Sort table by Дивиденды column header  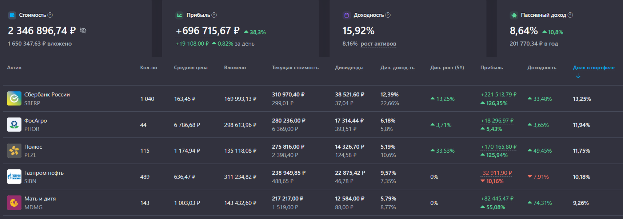coord(349,67)
